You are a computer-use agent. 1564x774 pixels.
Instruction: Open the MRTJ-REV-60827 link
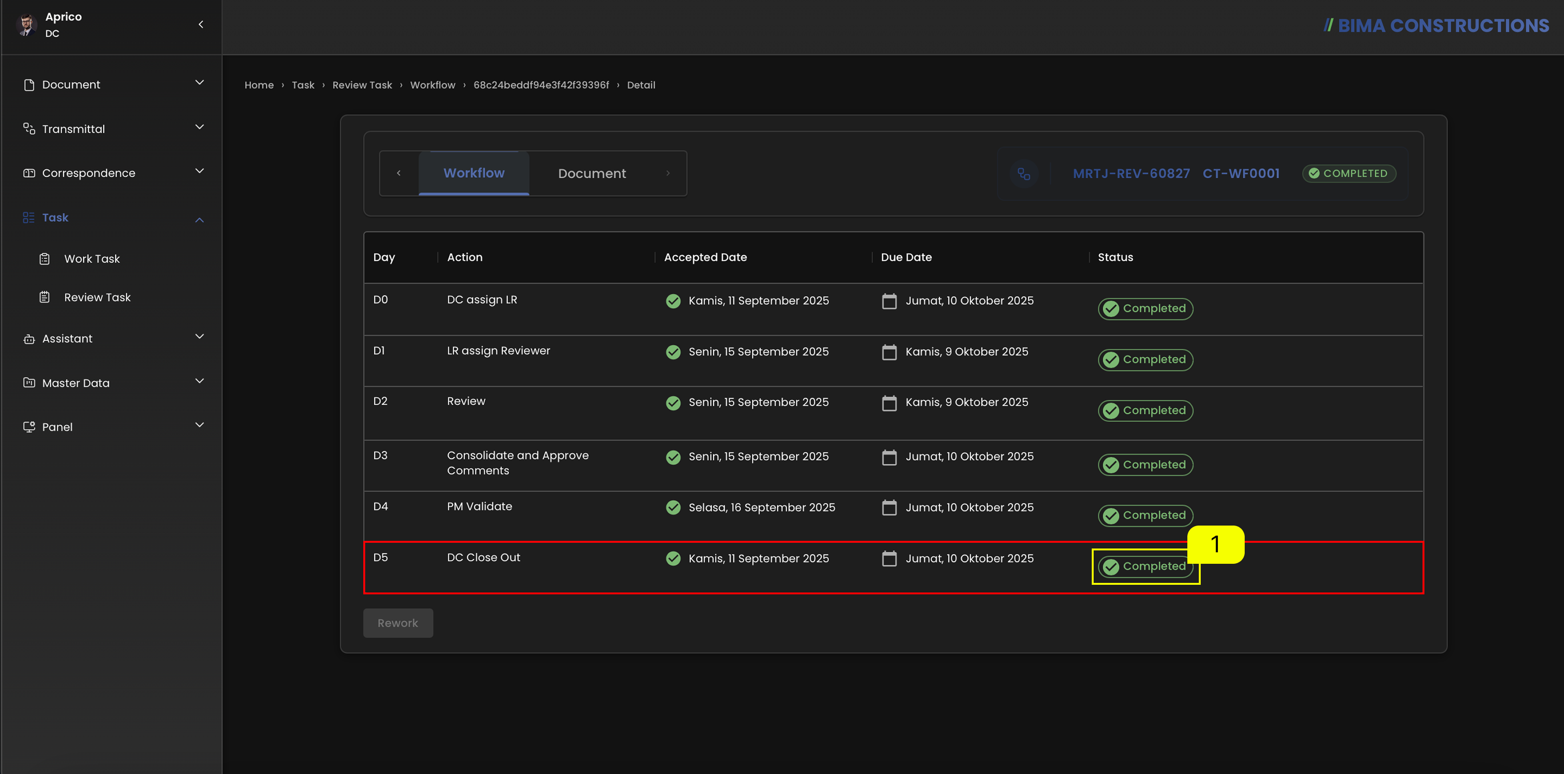pos(1131,173)
